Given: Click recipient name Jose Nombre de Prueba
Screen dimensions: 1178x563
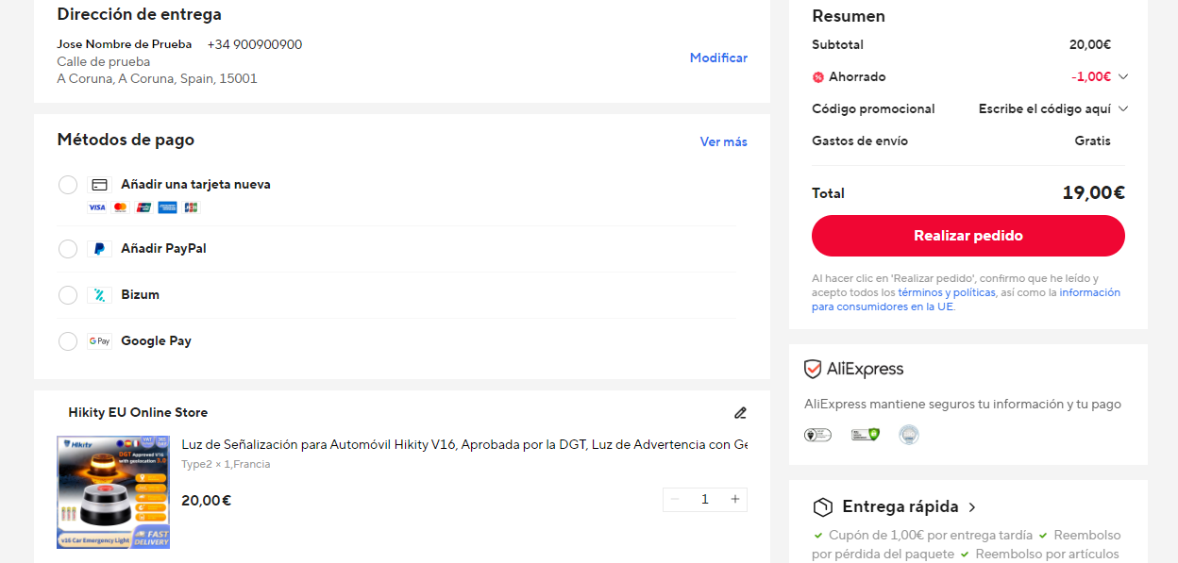Looking at the screenshot, I should (125, 45).
